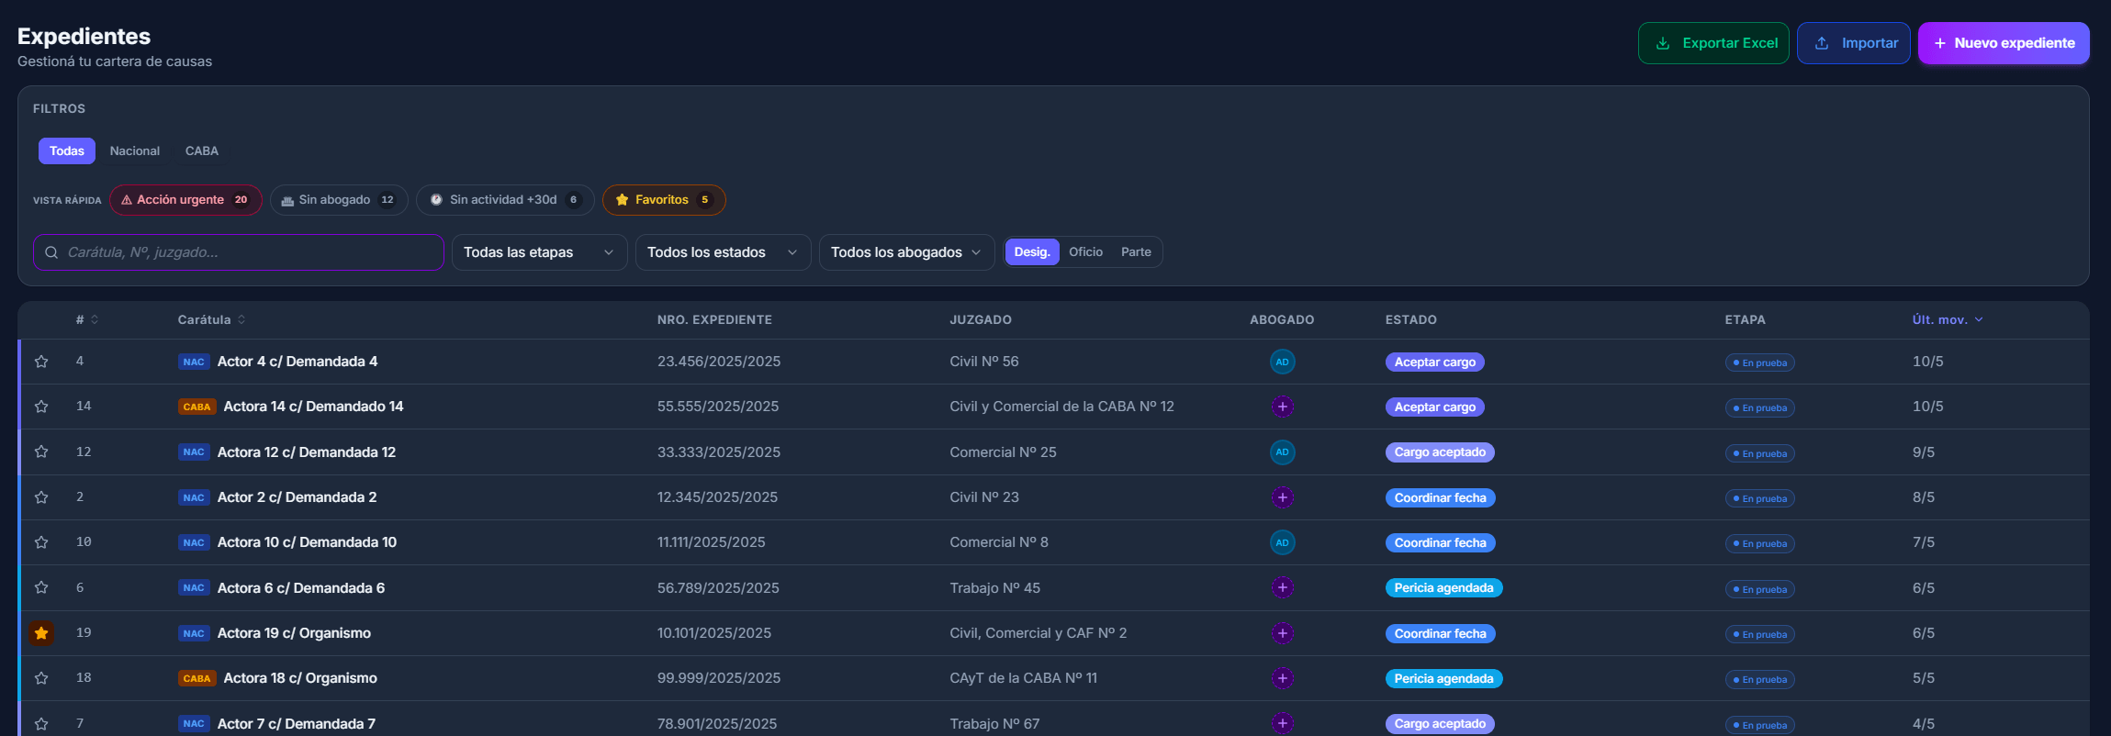The width and height of the screenshot is (2111, 736).
Task: Open Pericia agendada status on Actora 6 row
Action: click(x=1443, y=588)
